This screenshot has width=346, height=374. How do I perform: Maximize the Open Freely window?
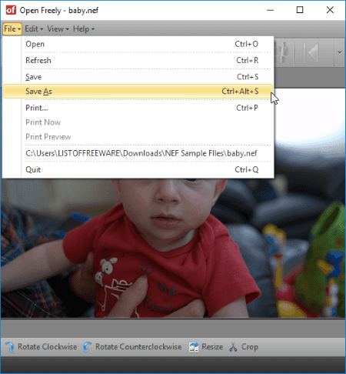(x=300, y=10)
